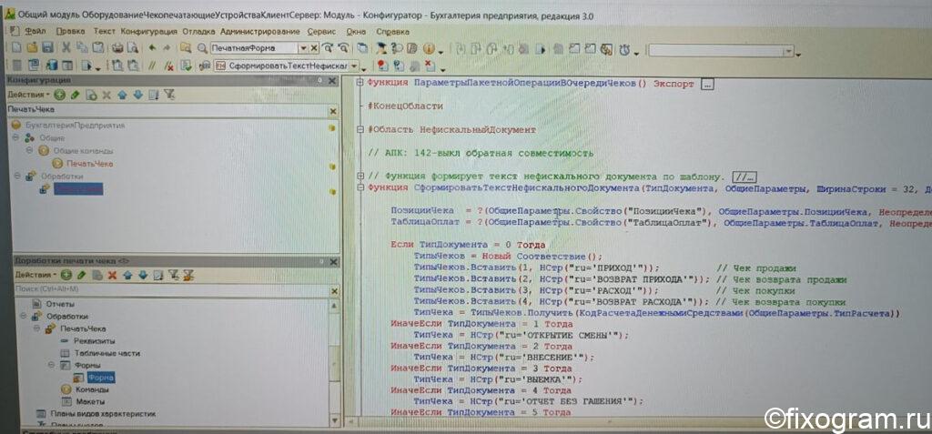Open the Сервис menu

[321, 32]
